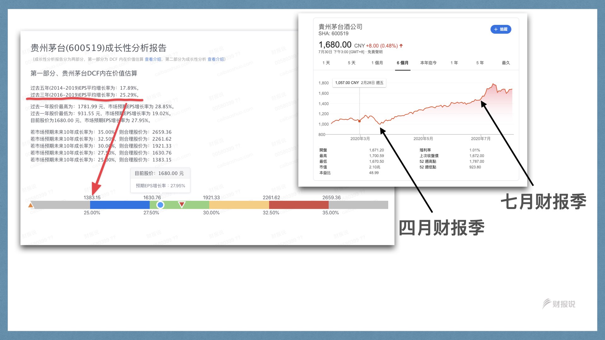
Task: Click the orange up triangle at bar start
Action: click(x=31, y=205)
